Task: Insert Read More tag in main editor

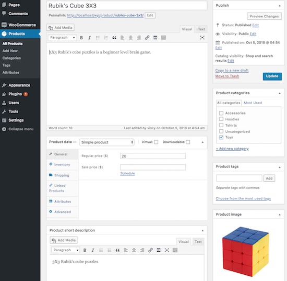Action: tap(155, 38)
